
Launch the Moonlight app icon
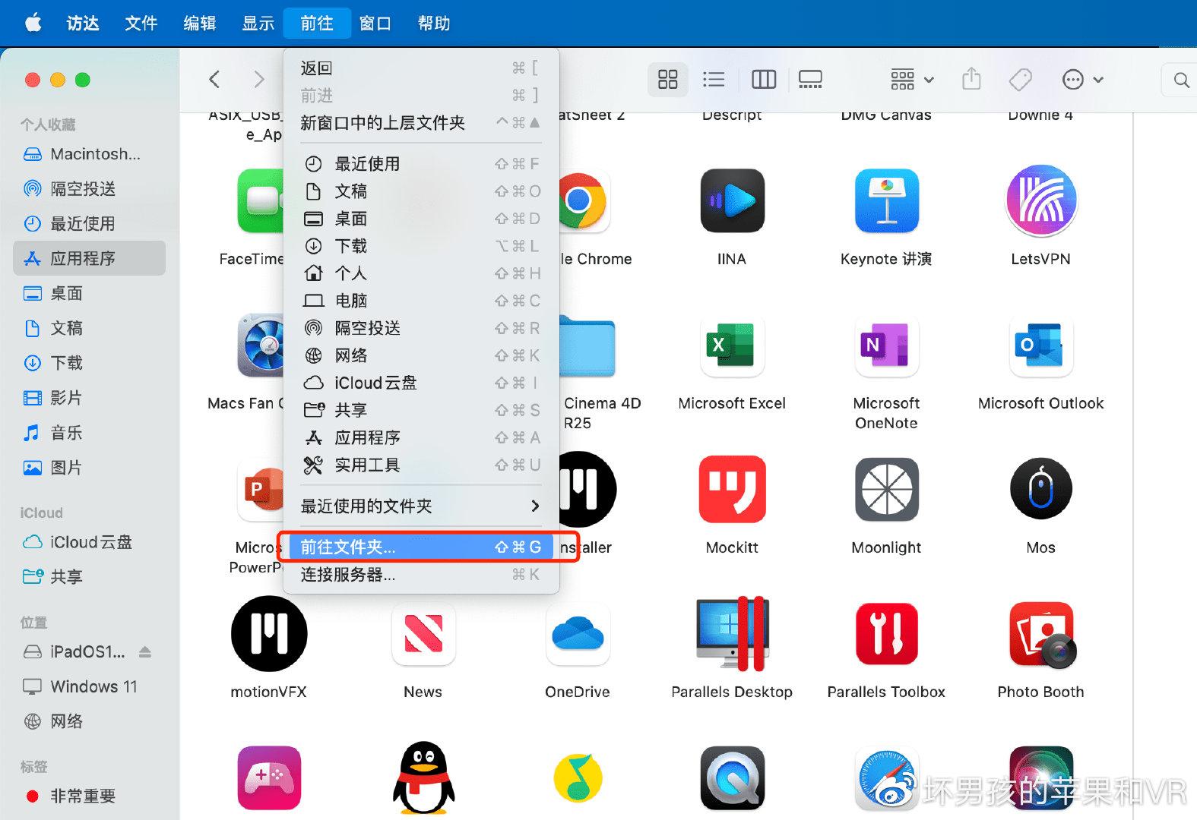pos(886,490)
